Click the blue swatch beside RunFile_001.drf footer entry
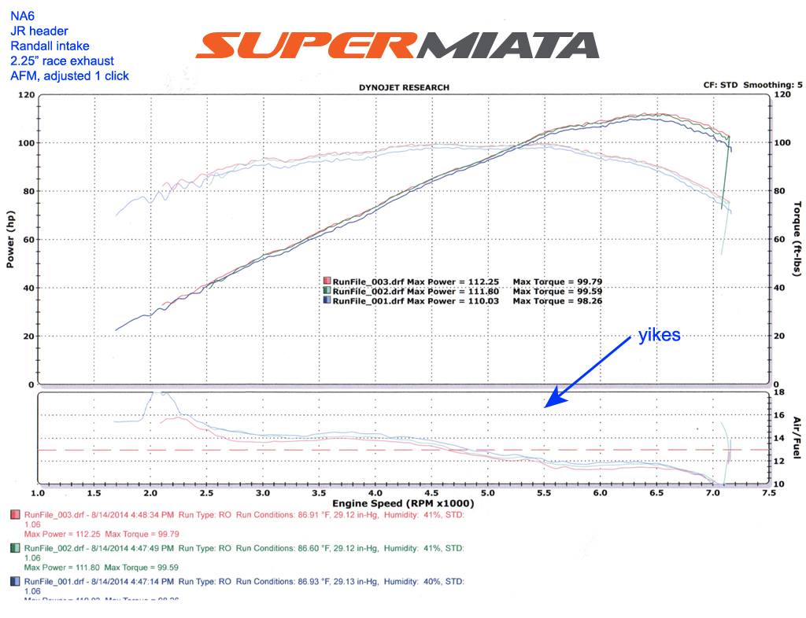Image resolution: width=806 pixels, height=618 pixels. 16,582
